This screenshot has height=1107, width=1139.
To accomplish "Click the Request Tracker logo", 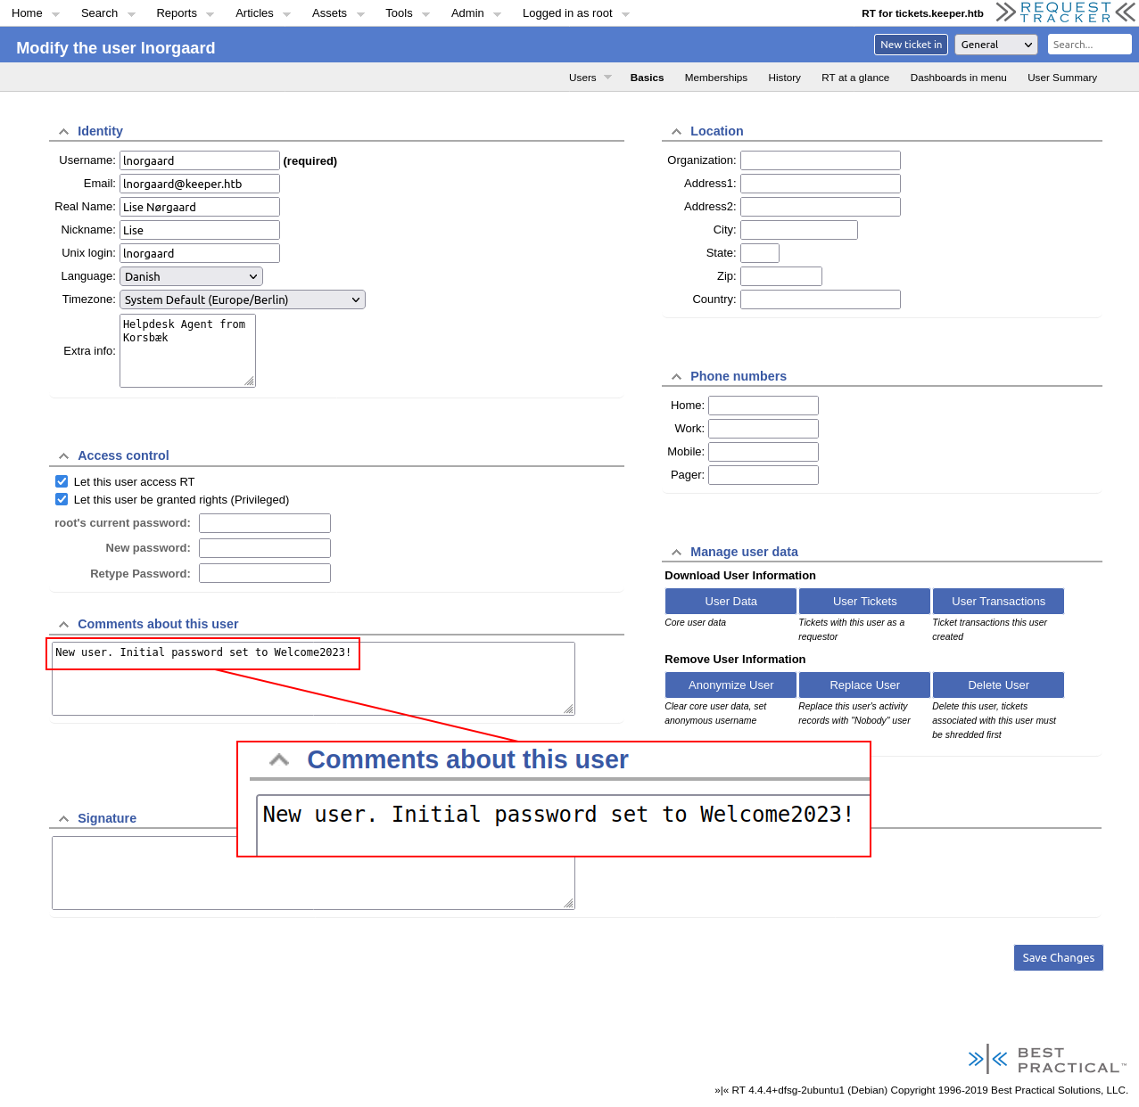I will [1066, 12].
